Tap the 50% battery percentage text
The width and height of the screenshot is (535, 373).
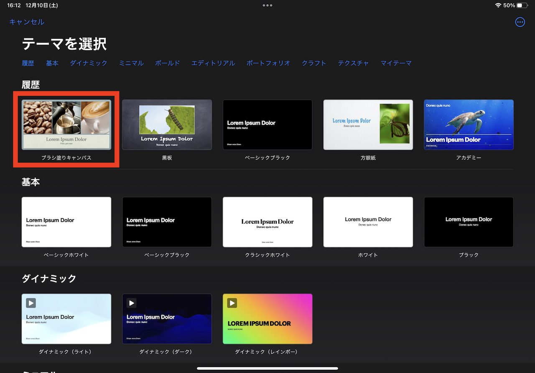click(x=509, y=5)
